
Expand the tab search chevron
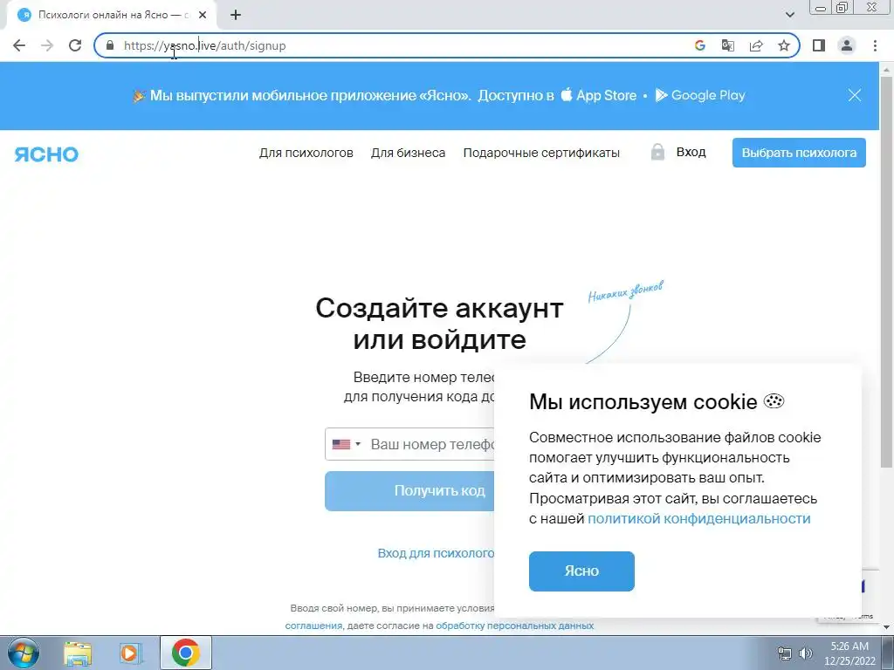click(x=789, y=15)
